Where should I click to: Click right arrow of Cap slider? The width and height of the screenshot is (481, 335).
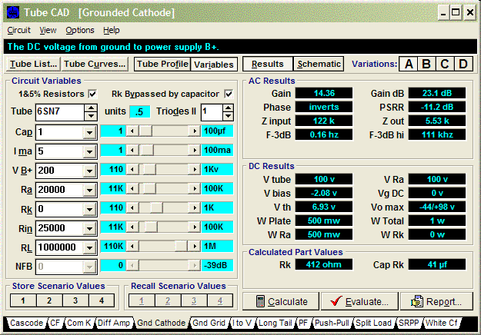[x=195, y=131]
